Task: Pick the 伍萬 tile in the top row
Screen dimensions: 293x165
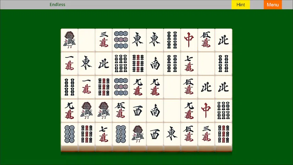Action: tap(206, 40)
